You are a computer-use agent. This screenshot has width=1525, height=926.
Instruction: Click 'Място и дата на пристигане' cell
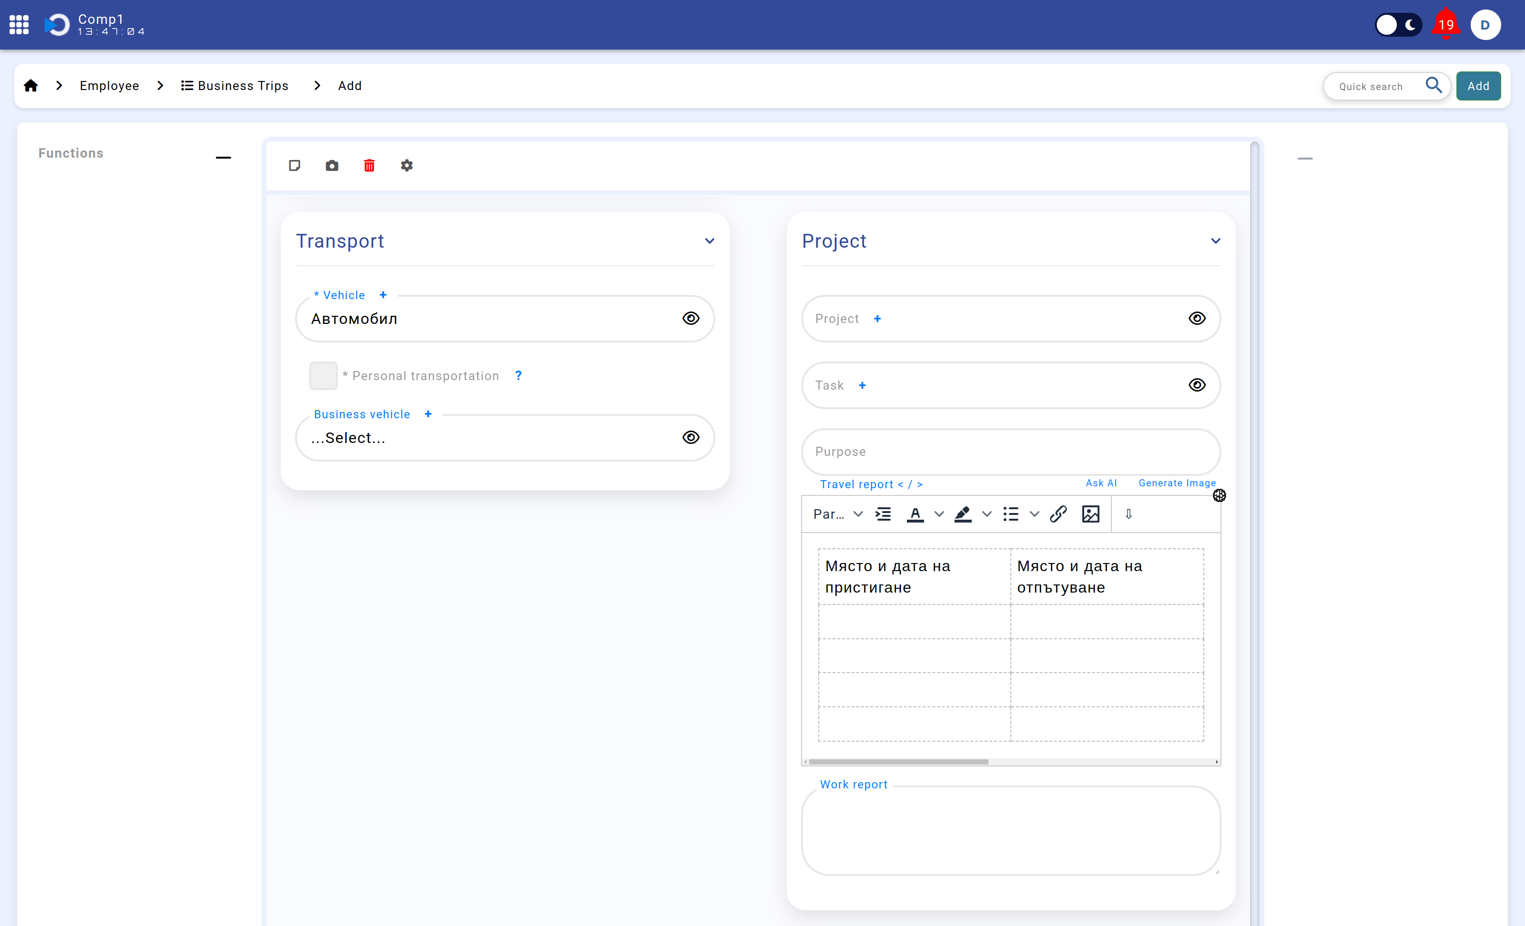click(x=914, y=576)
